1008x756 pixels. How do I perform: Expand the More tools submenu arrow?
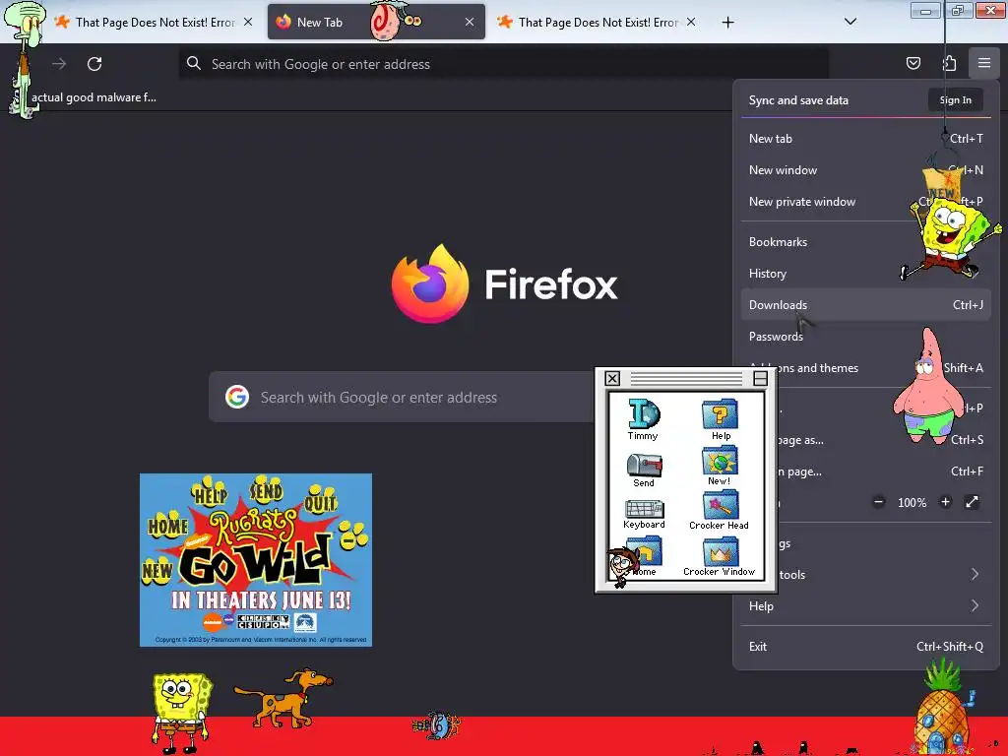tap(976, 574)
